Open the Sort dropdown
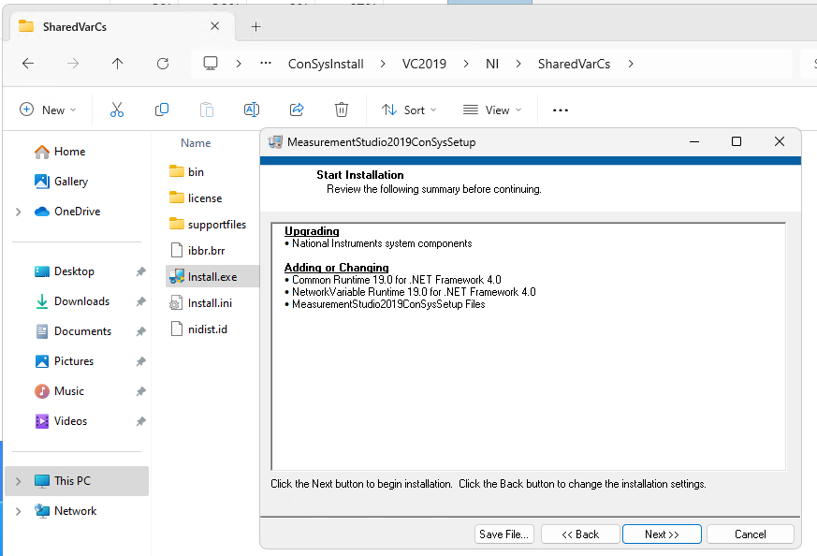817x556 pixels. click(x=411, y=110)
